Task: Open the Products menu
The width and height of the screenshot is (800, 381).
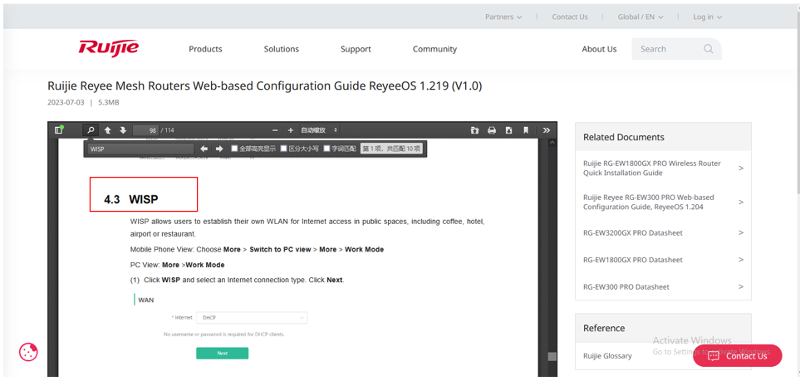Action: tap(206, 49)
